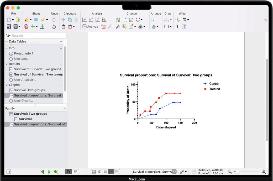Open Project info 1 sheet
Image resolution: width=273 pixels, height=181 pixels.
(23, 54)
